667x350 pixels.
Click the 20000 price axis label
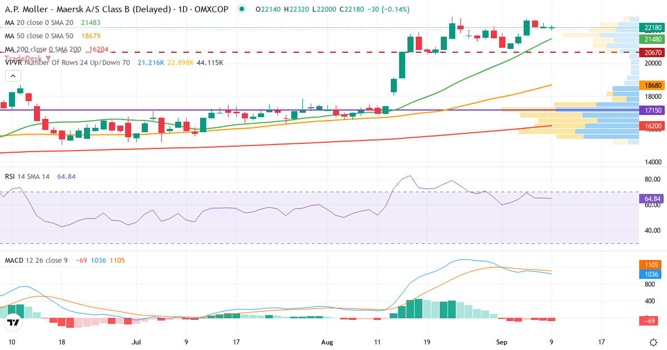(654, 63)
